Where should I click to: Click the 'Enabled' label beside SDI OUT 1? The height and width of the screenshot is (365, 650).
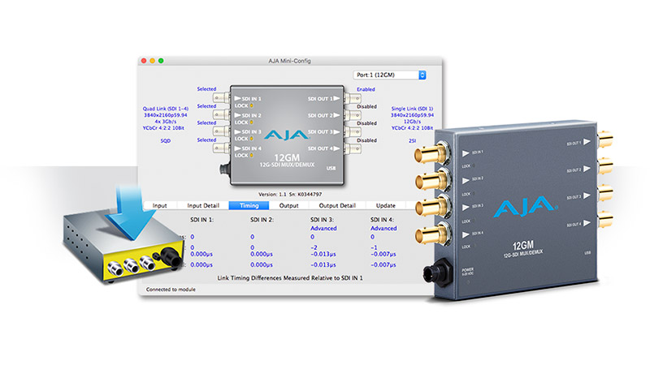(x=366, y=89)
